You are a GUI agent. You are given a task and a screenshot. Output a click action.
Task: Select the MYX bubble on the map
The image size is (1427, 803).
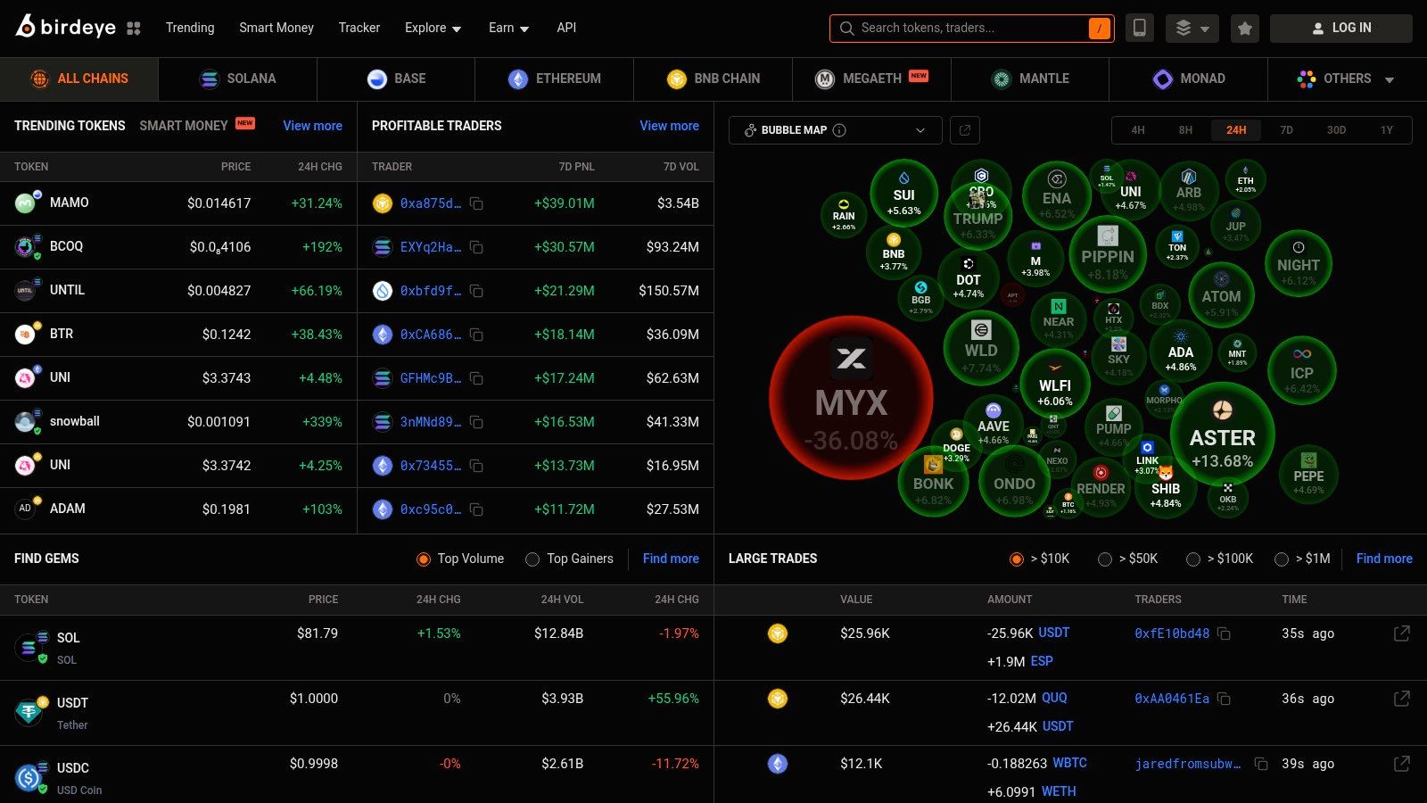coord(851,398)
